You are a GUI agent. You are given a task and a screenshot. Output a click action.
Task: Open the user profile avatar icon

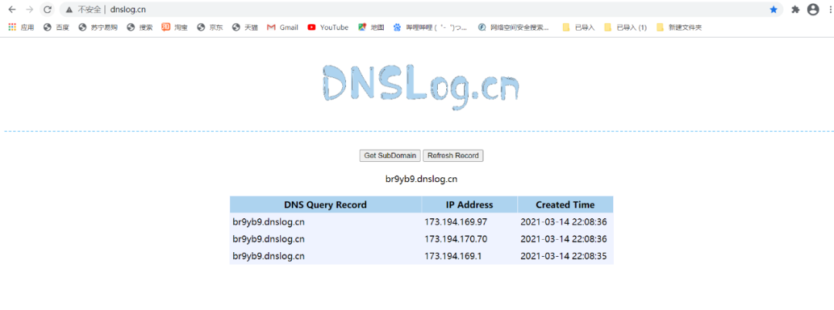tap(813, 9)
